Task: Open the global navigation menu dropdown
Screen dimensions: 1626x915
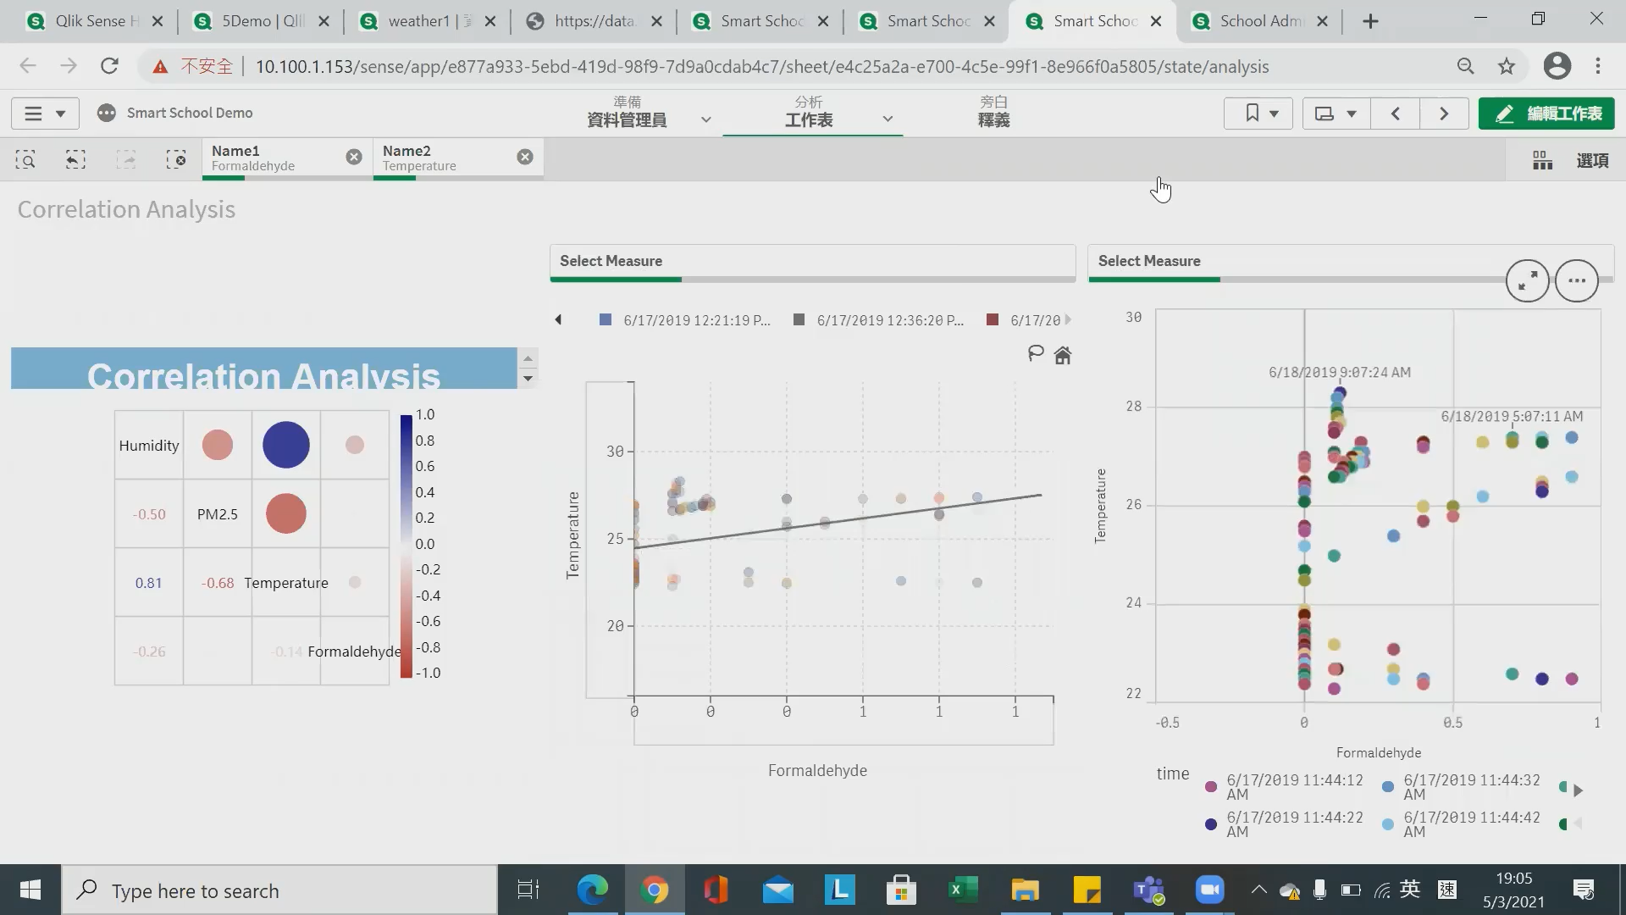Action: (x=45, y=114)
